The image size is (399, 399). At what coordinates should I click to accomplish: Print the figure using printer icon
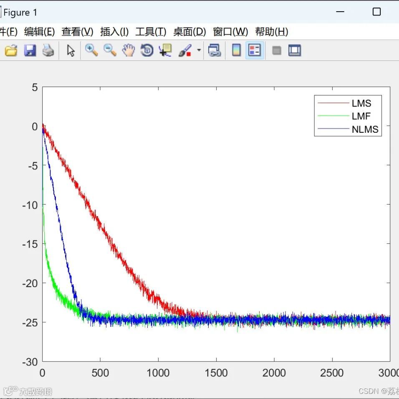(x=48, y=51)
